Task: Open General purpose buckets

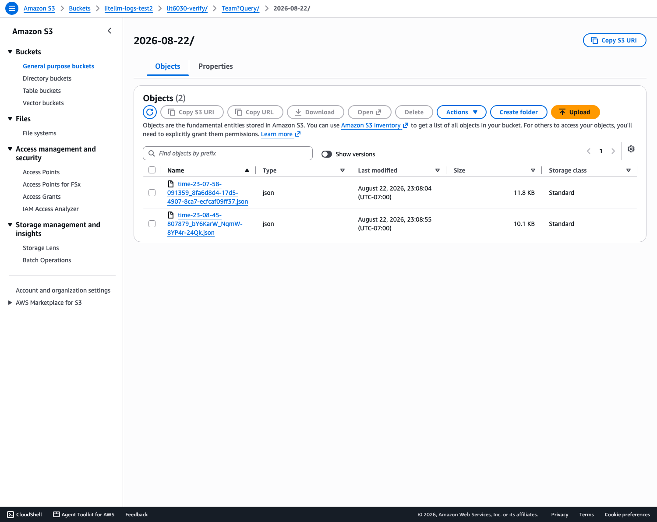Action: pyautogui.click(x=58, y=66)
